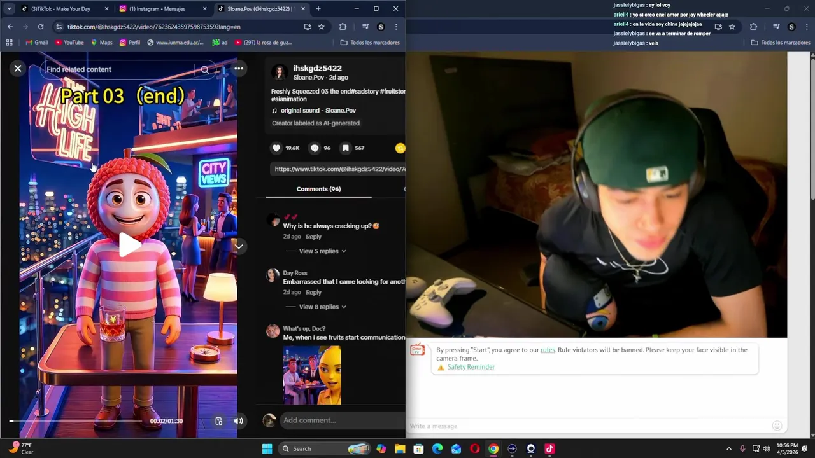
Task: Open the Safety Reminder link
Action: click(x=471, y=367)
